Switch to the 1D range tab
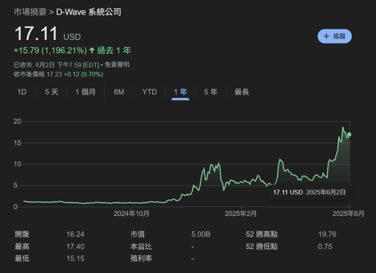376x273 pixels. [x=22, y=92]
